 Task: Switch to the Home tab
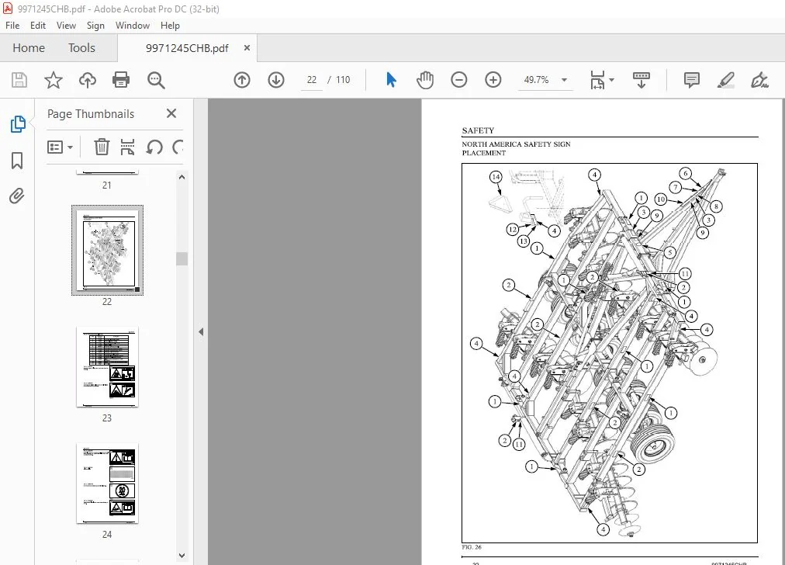(x=29, y=48)
